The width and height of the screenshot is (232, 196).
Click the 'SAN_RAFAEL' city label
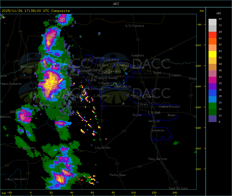click(95, 70)
